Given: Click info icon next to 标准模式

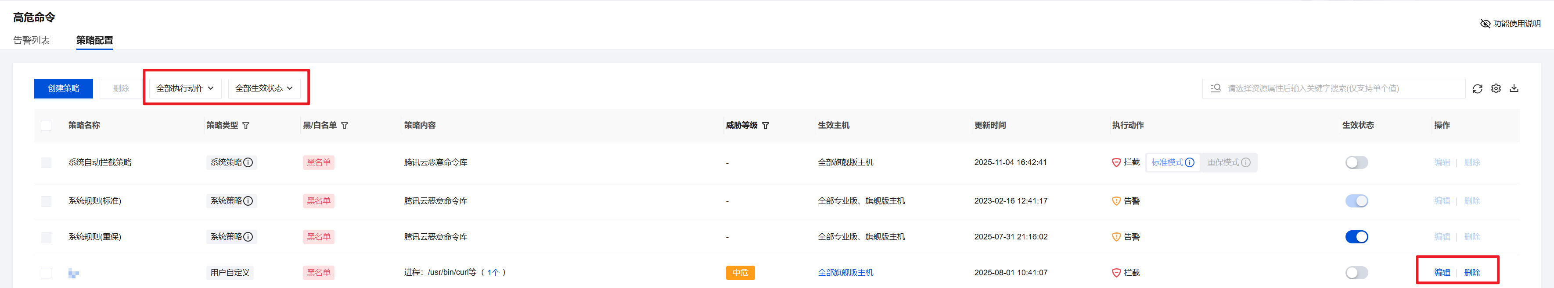Looking at the screenshot, I should (1189, 162).
